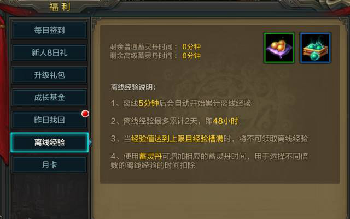Viewport: 350px width, 219px height.
Task: Switch to the 月卡 tab
Action: coord(49,165)
